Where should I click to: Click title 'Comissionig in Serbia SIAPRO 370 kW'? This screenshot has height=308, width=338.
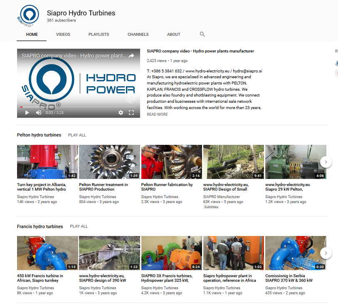[289, 278]
